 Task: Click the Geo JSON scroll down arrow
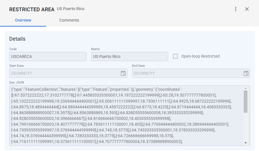point(245,143)
